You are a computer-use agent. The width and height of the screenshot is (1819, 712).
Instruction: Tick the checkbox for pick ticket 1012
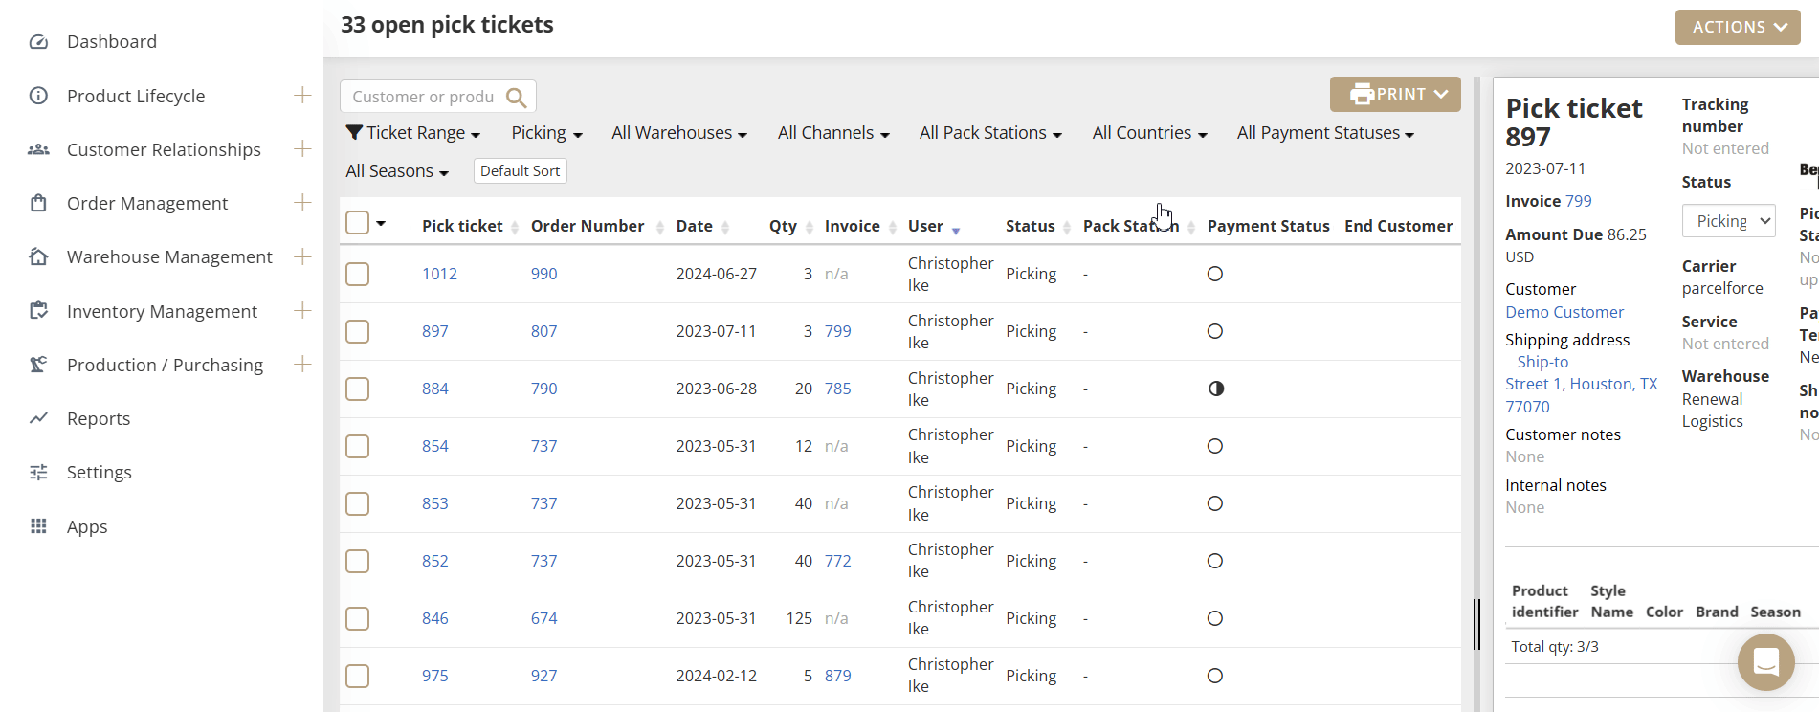[358, 275]
